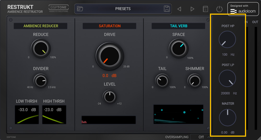Viewport: 261px width, 140px height.
Task: Select the AMBIENCE REDUCER section header
Action: point(41,26)
